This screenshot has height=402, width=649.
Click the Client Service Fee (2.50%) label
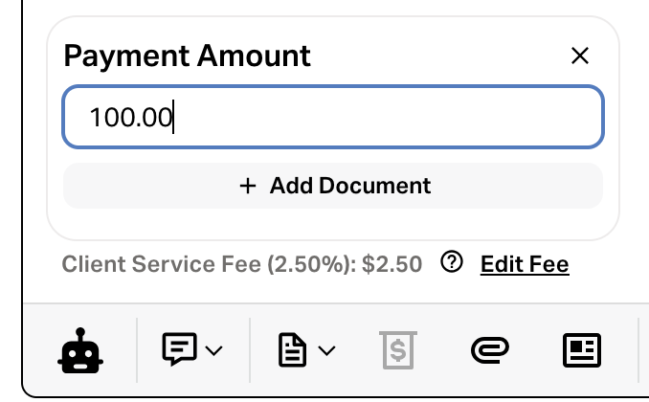point(209,264)
